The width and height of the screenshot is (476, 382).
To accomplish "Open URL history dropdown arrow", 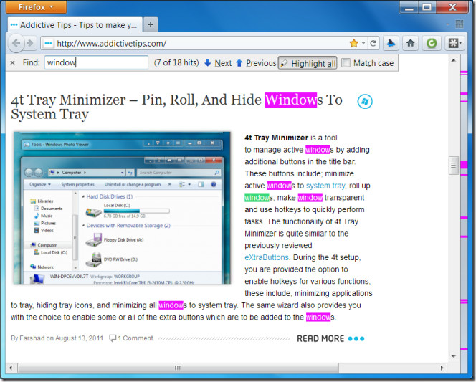I will point(363,44).
